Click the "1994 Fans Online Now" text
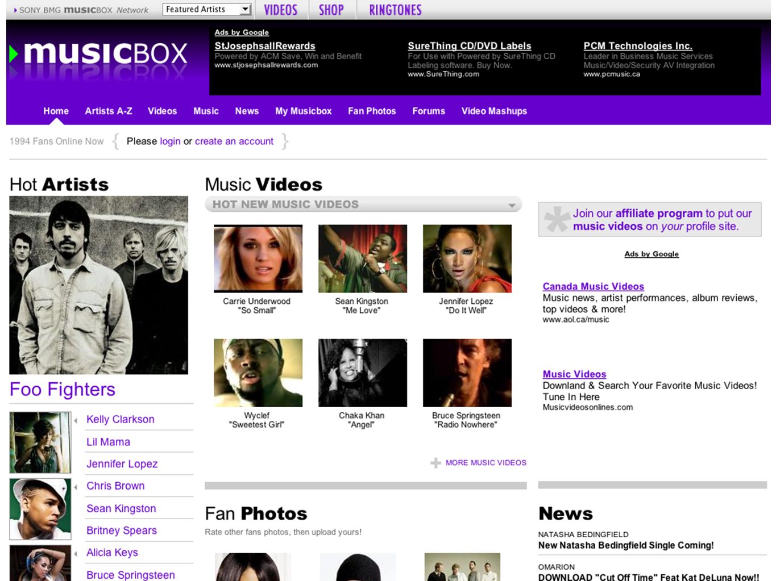This screenshot has width=776, height=581. coord(57,141)
